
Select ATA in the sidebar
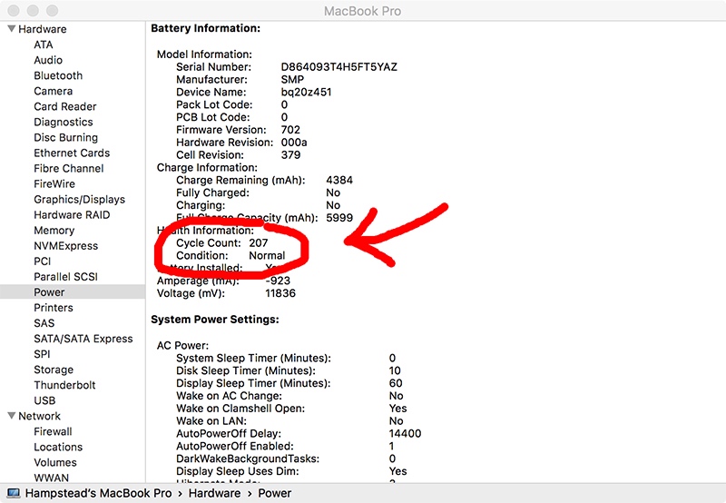43,44
